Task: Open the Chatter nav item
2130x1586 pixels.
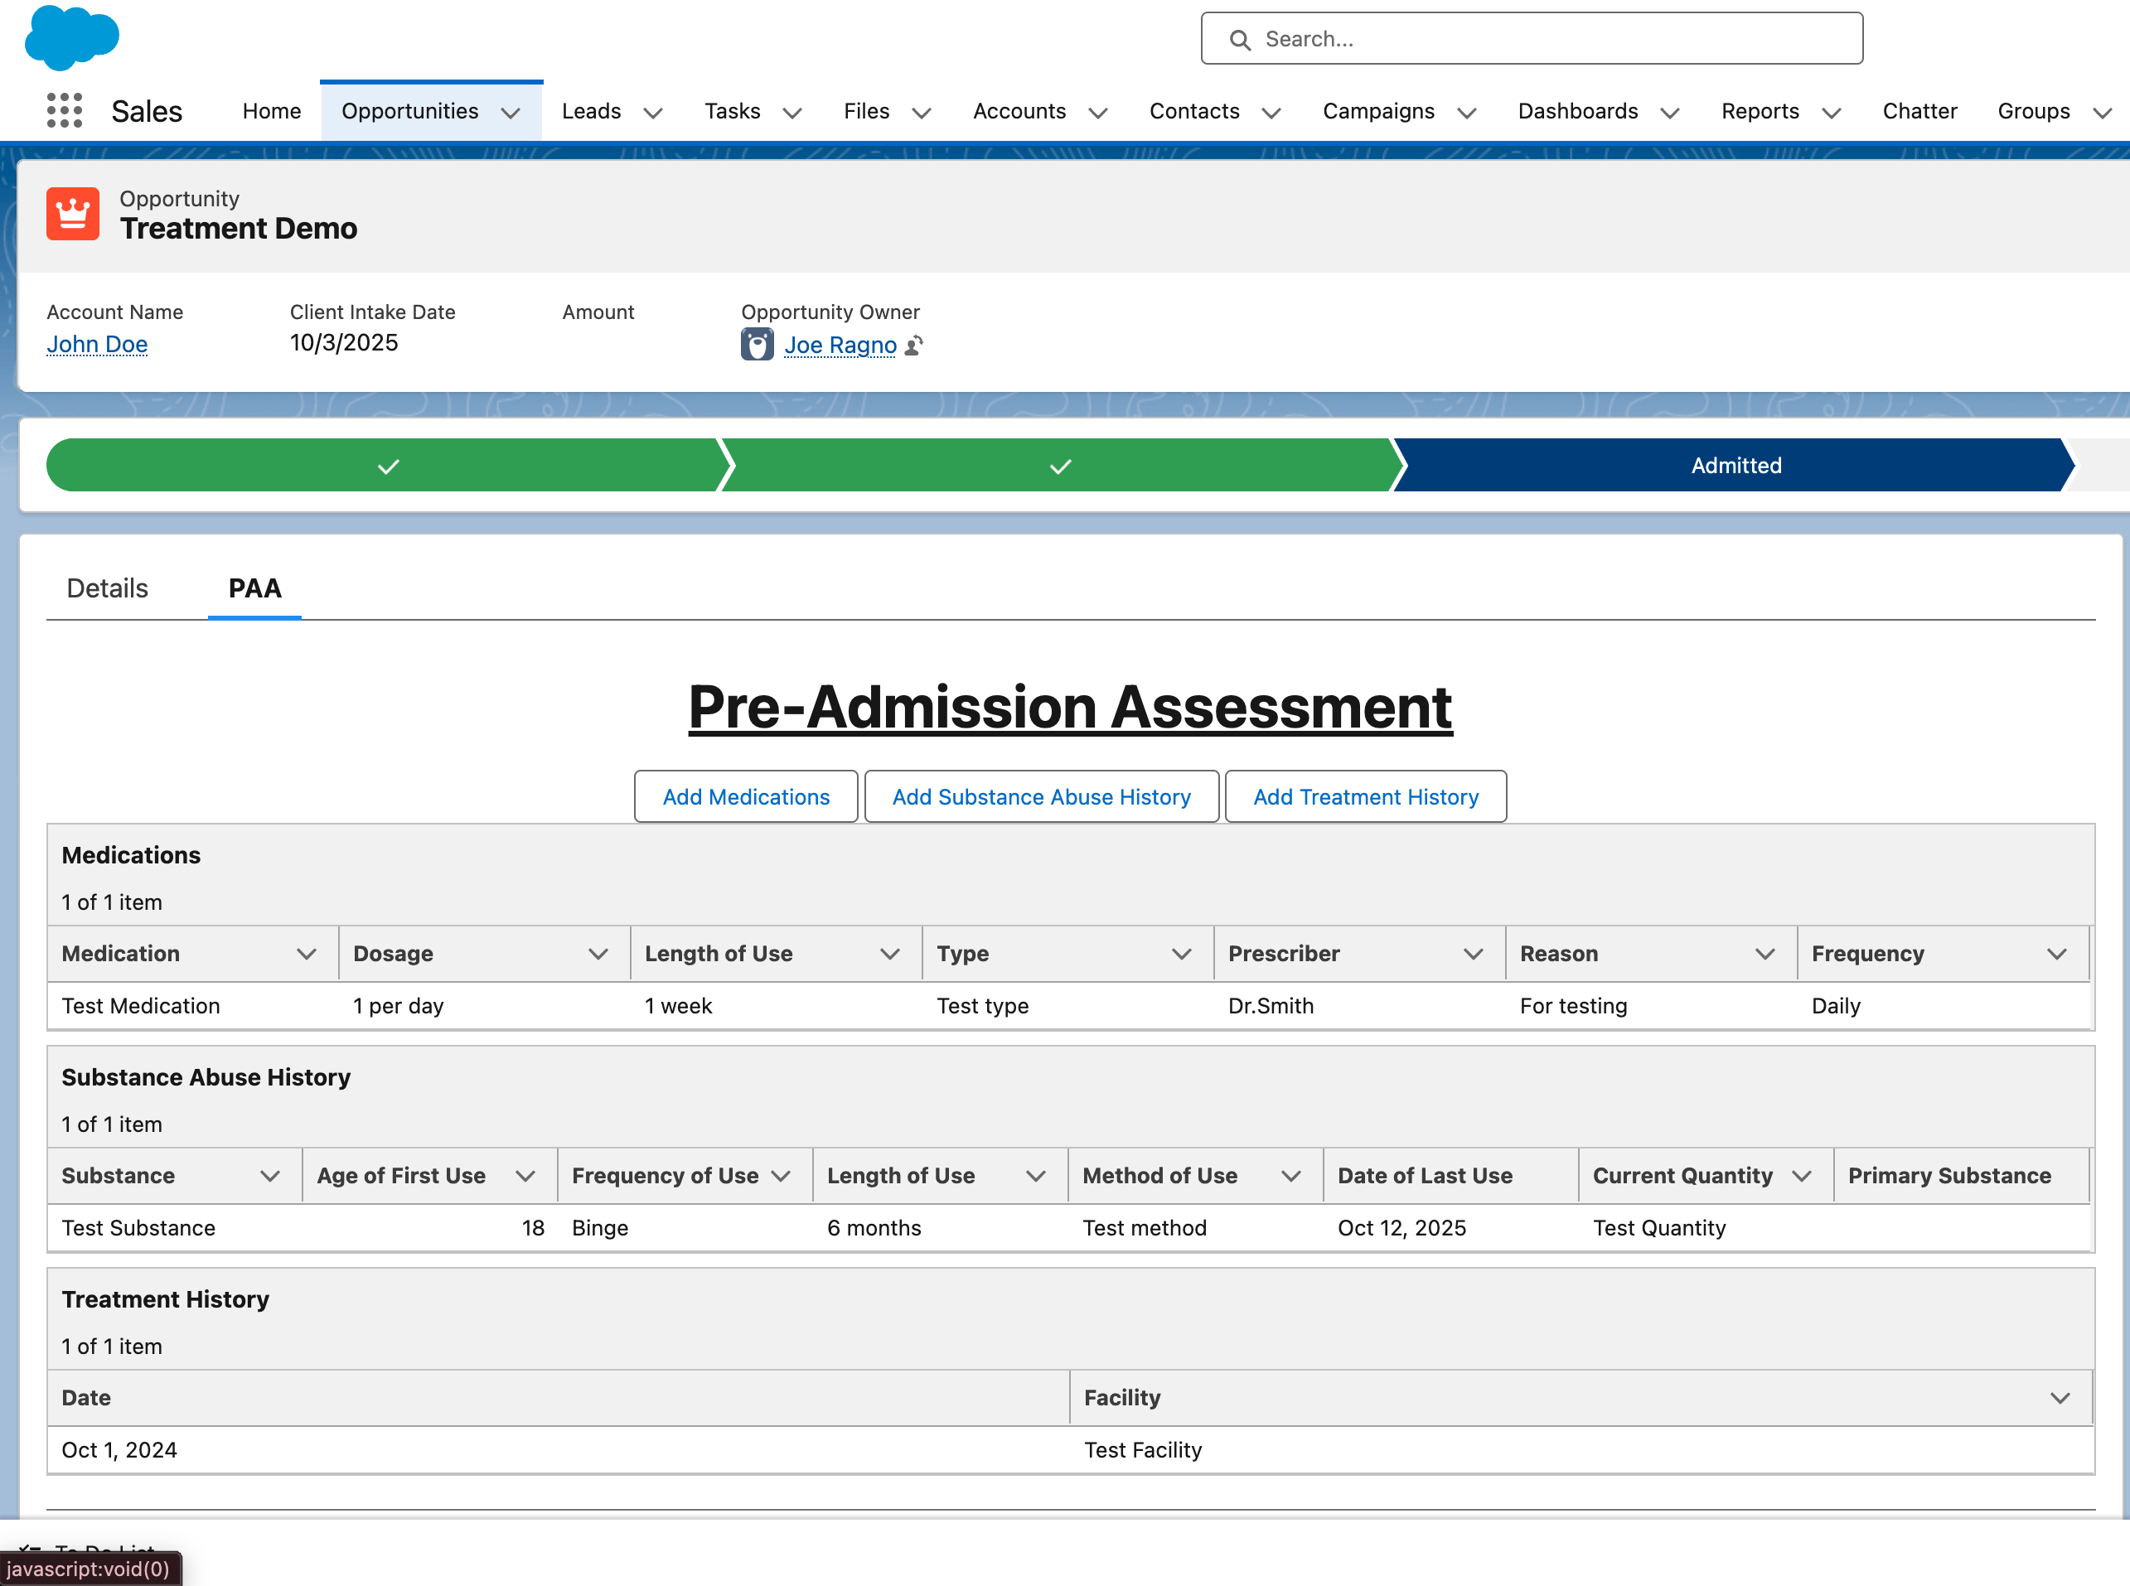Action: (1919, 111)
